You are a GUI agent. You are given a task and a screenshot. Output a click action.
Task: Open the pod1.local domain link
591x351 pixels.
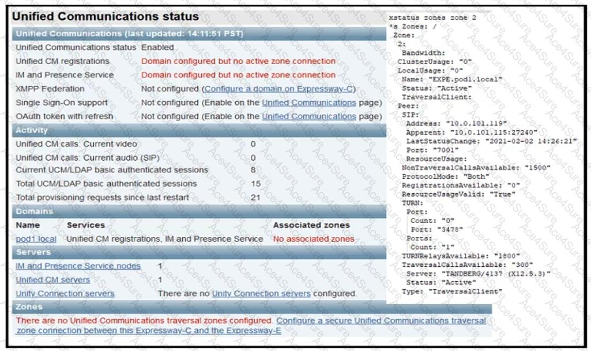click(x=36, y=239)
